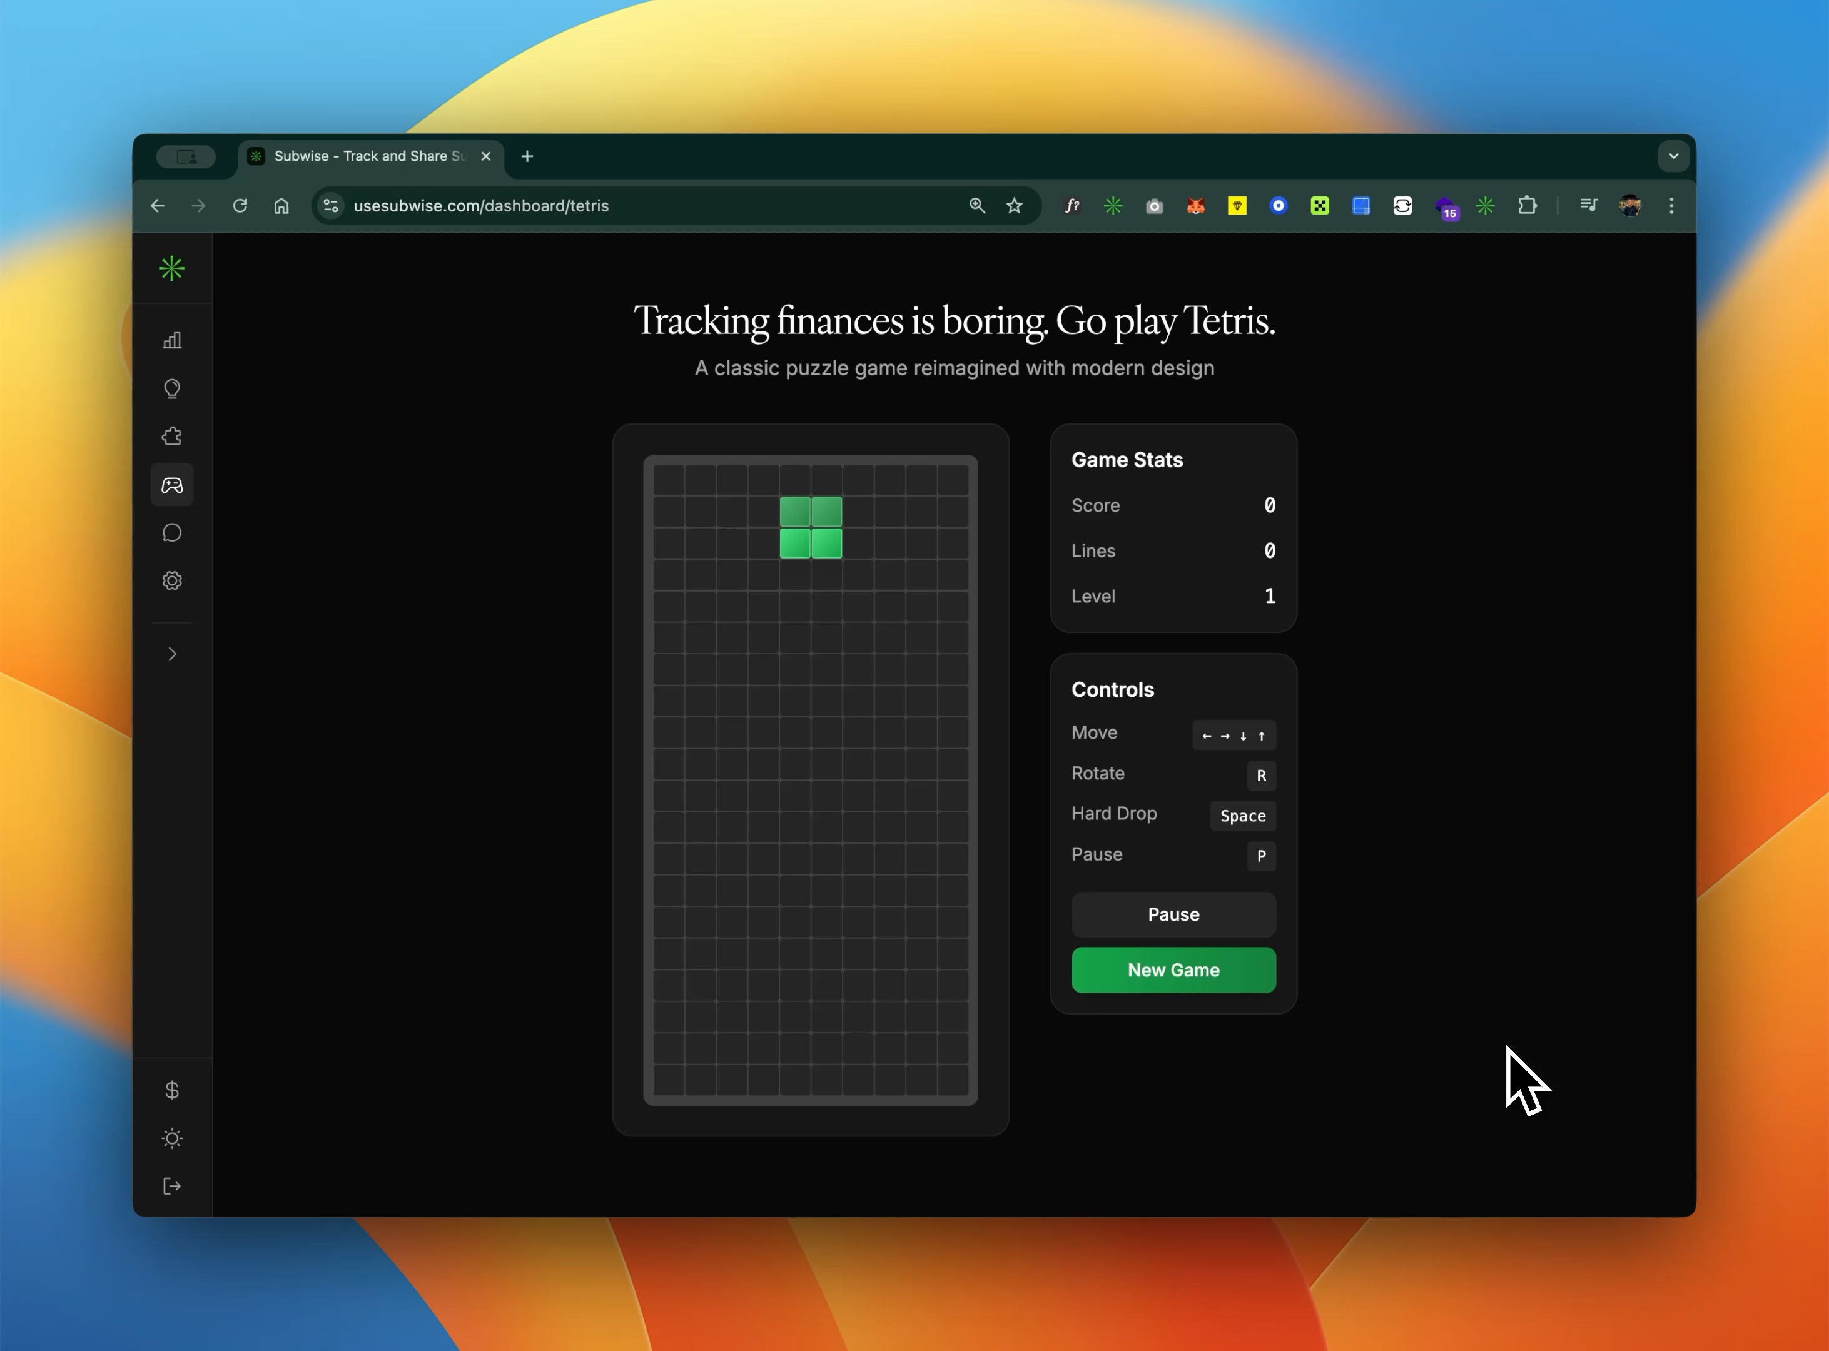The image size is (1829, 1351).
Task: Click the address bar URL usesubwise.com/dashboard/tetris
Action: click(481, 206)
